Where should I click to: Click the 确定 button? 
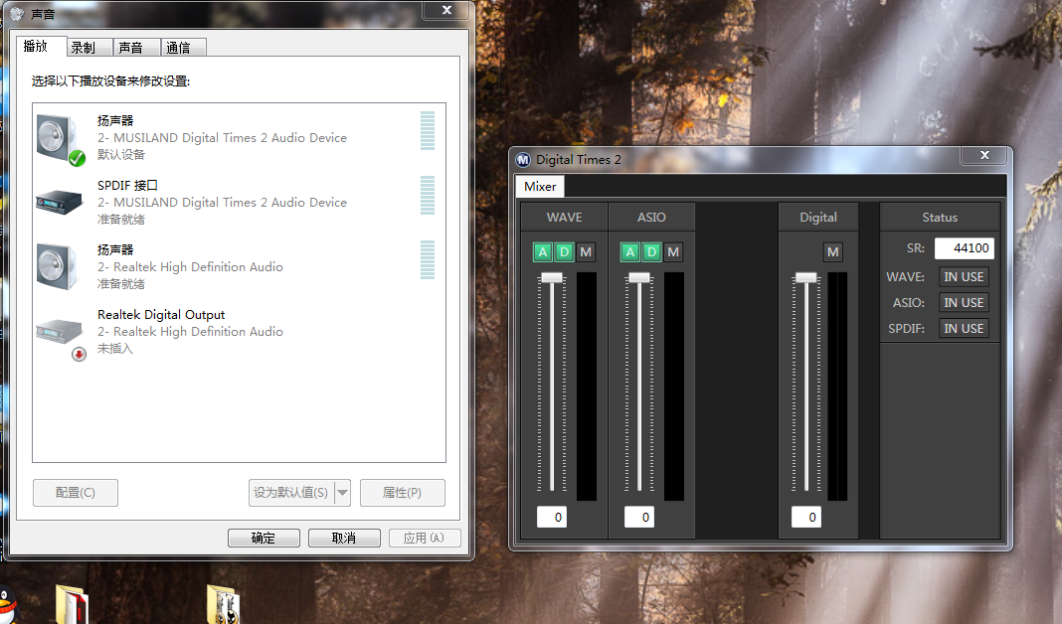[x=264, y=538]
